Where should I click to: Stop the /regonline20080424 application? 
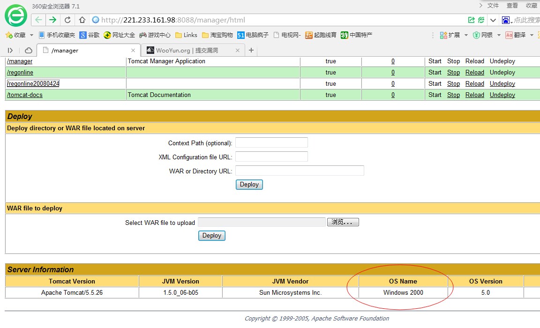[454, 83]
